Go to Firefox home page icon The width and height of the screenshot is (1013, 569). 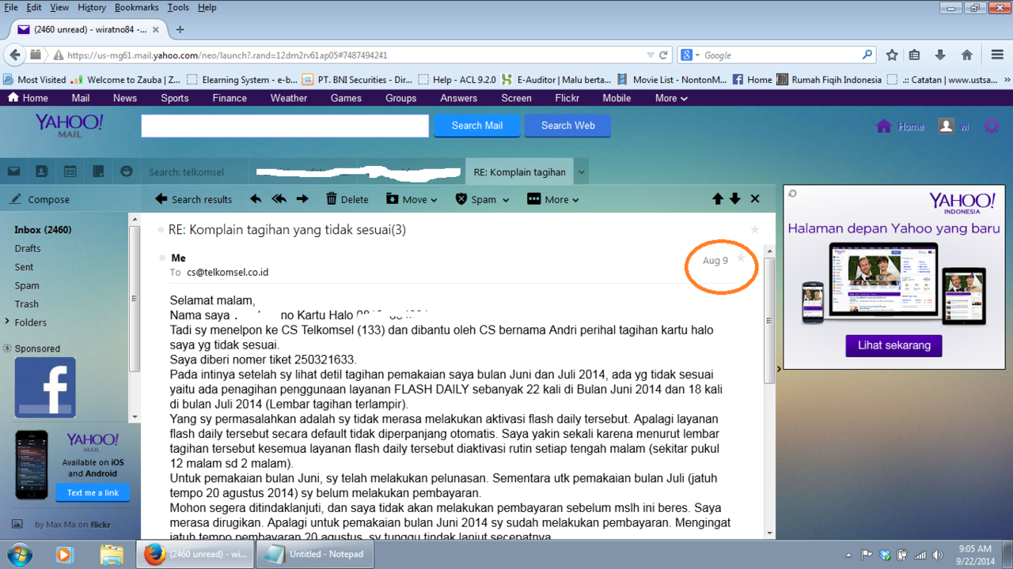click(966, 55)
